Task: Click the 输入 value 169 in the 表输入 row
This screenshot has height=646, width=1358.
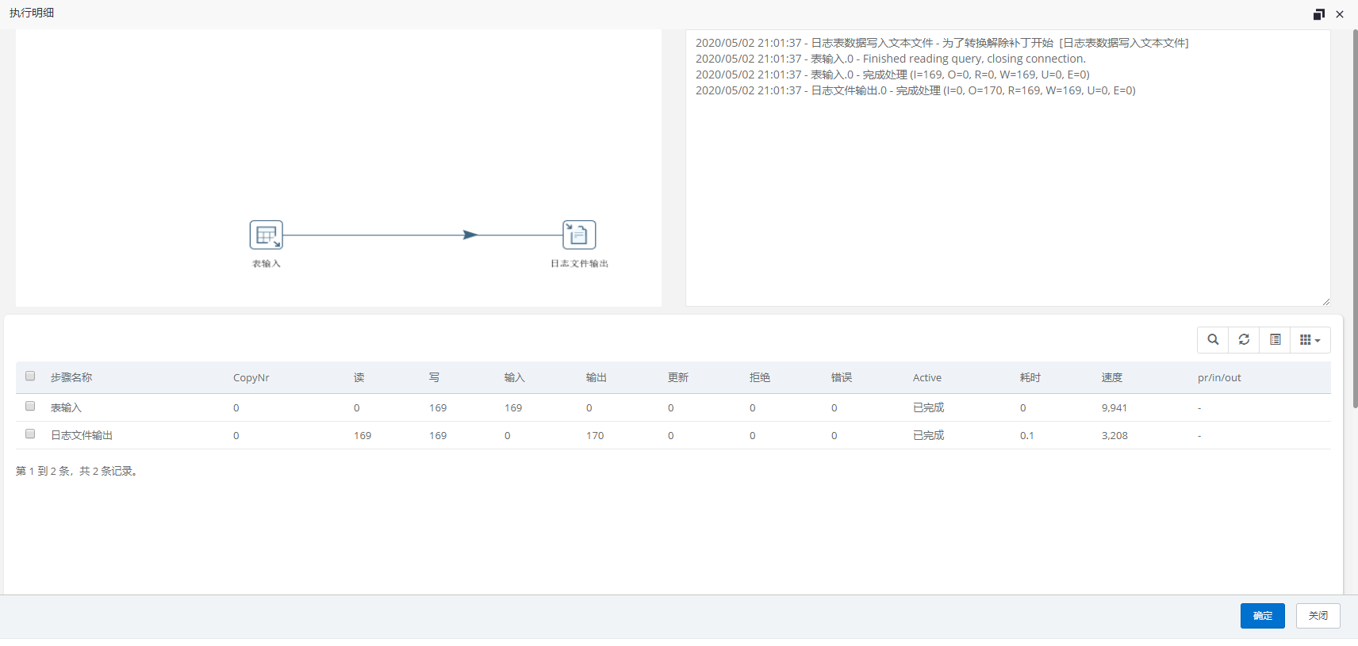Action: (513, 407)
